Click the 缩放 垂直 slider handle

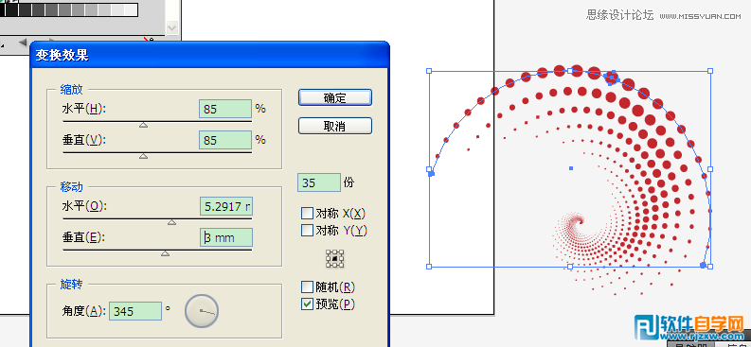(x=143, y=156)
